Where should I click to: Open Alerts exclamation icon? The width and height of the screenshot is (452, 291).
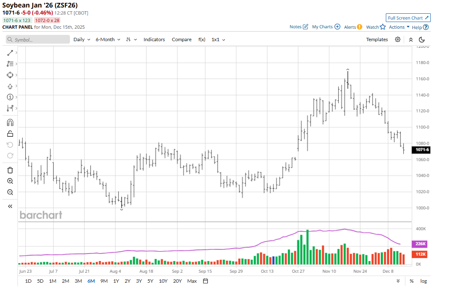(x=360, y=27)
